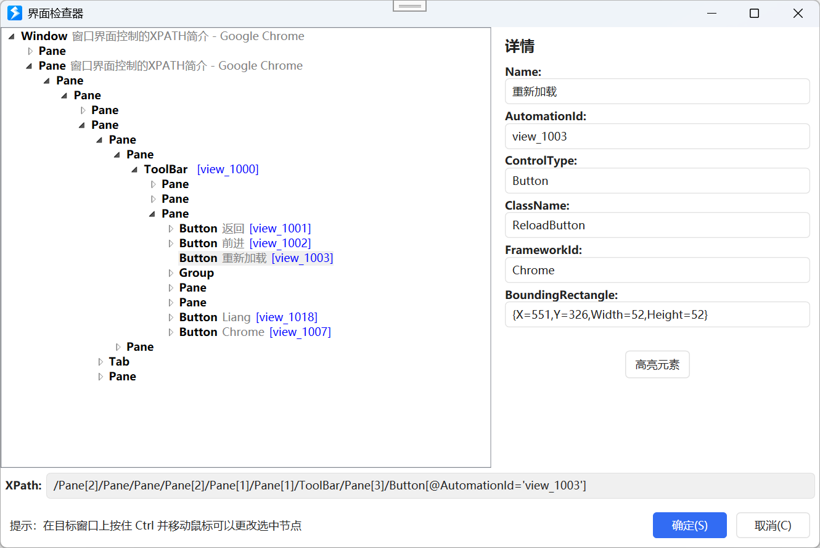Click the ControlType field showing Button

pos(657,181)
